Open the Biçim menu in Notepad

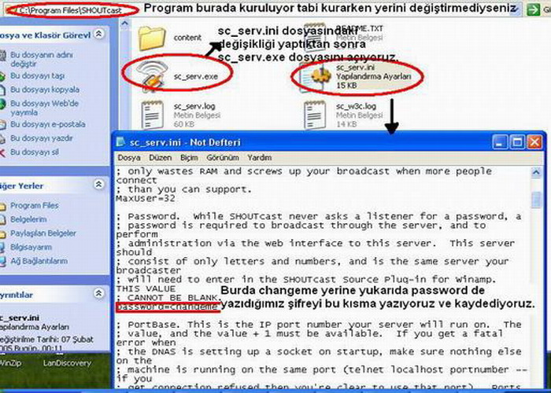point(189,158)
